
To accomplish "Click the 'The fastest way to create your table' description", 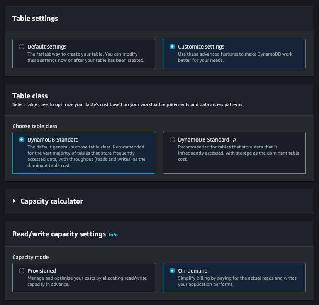I will (x=86, y=57).
